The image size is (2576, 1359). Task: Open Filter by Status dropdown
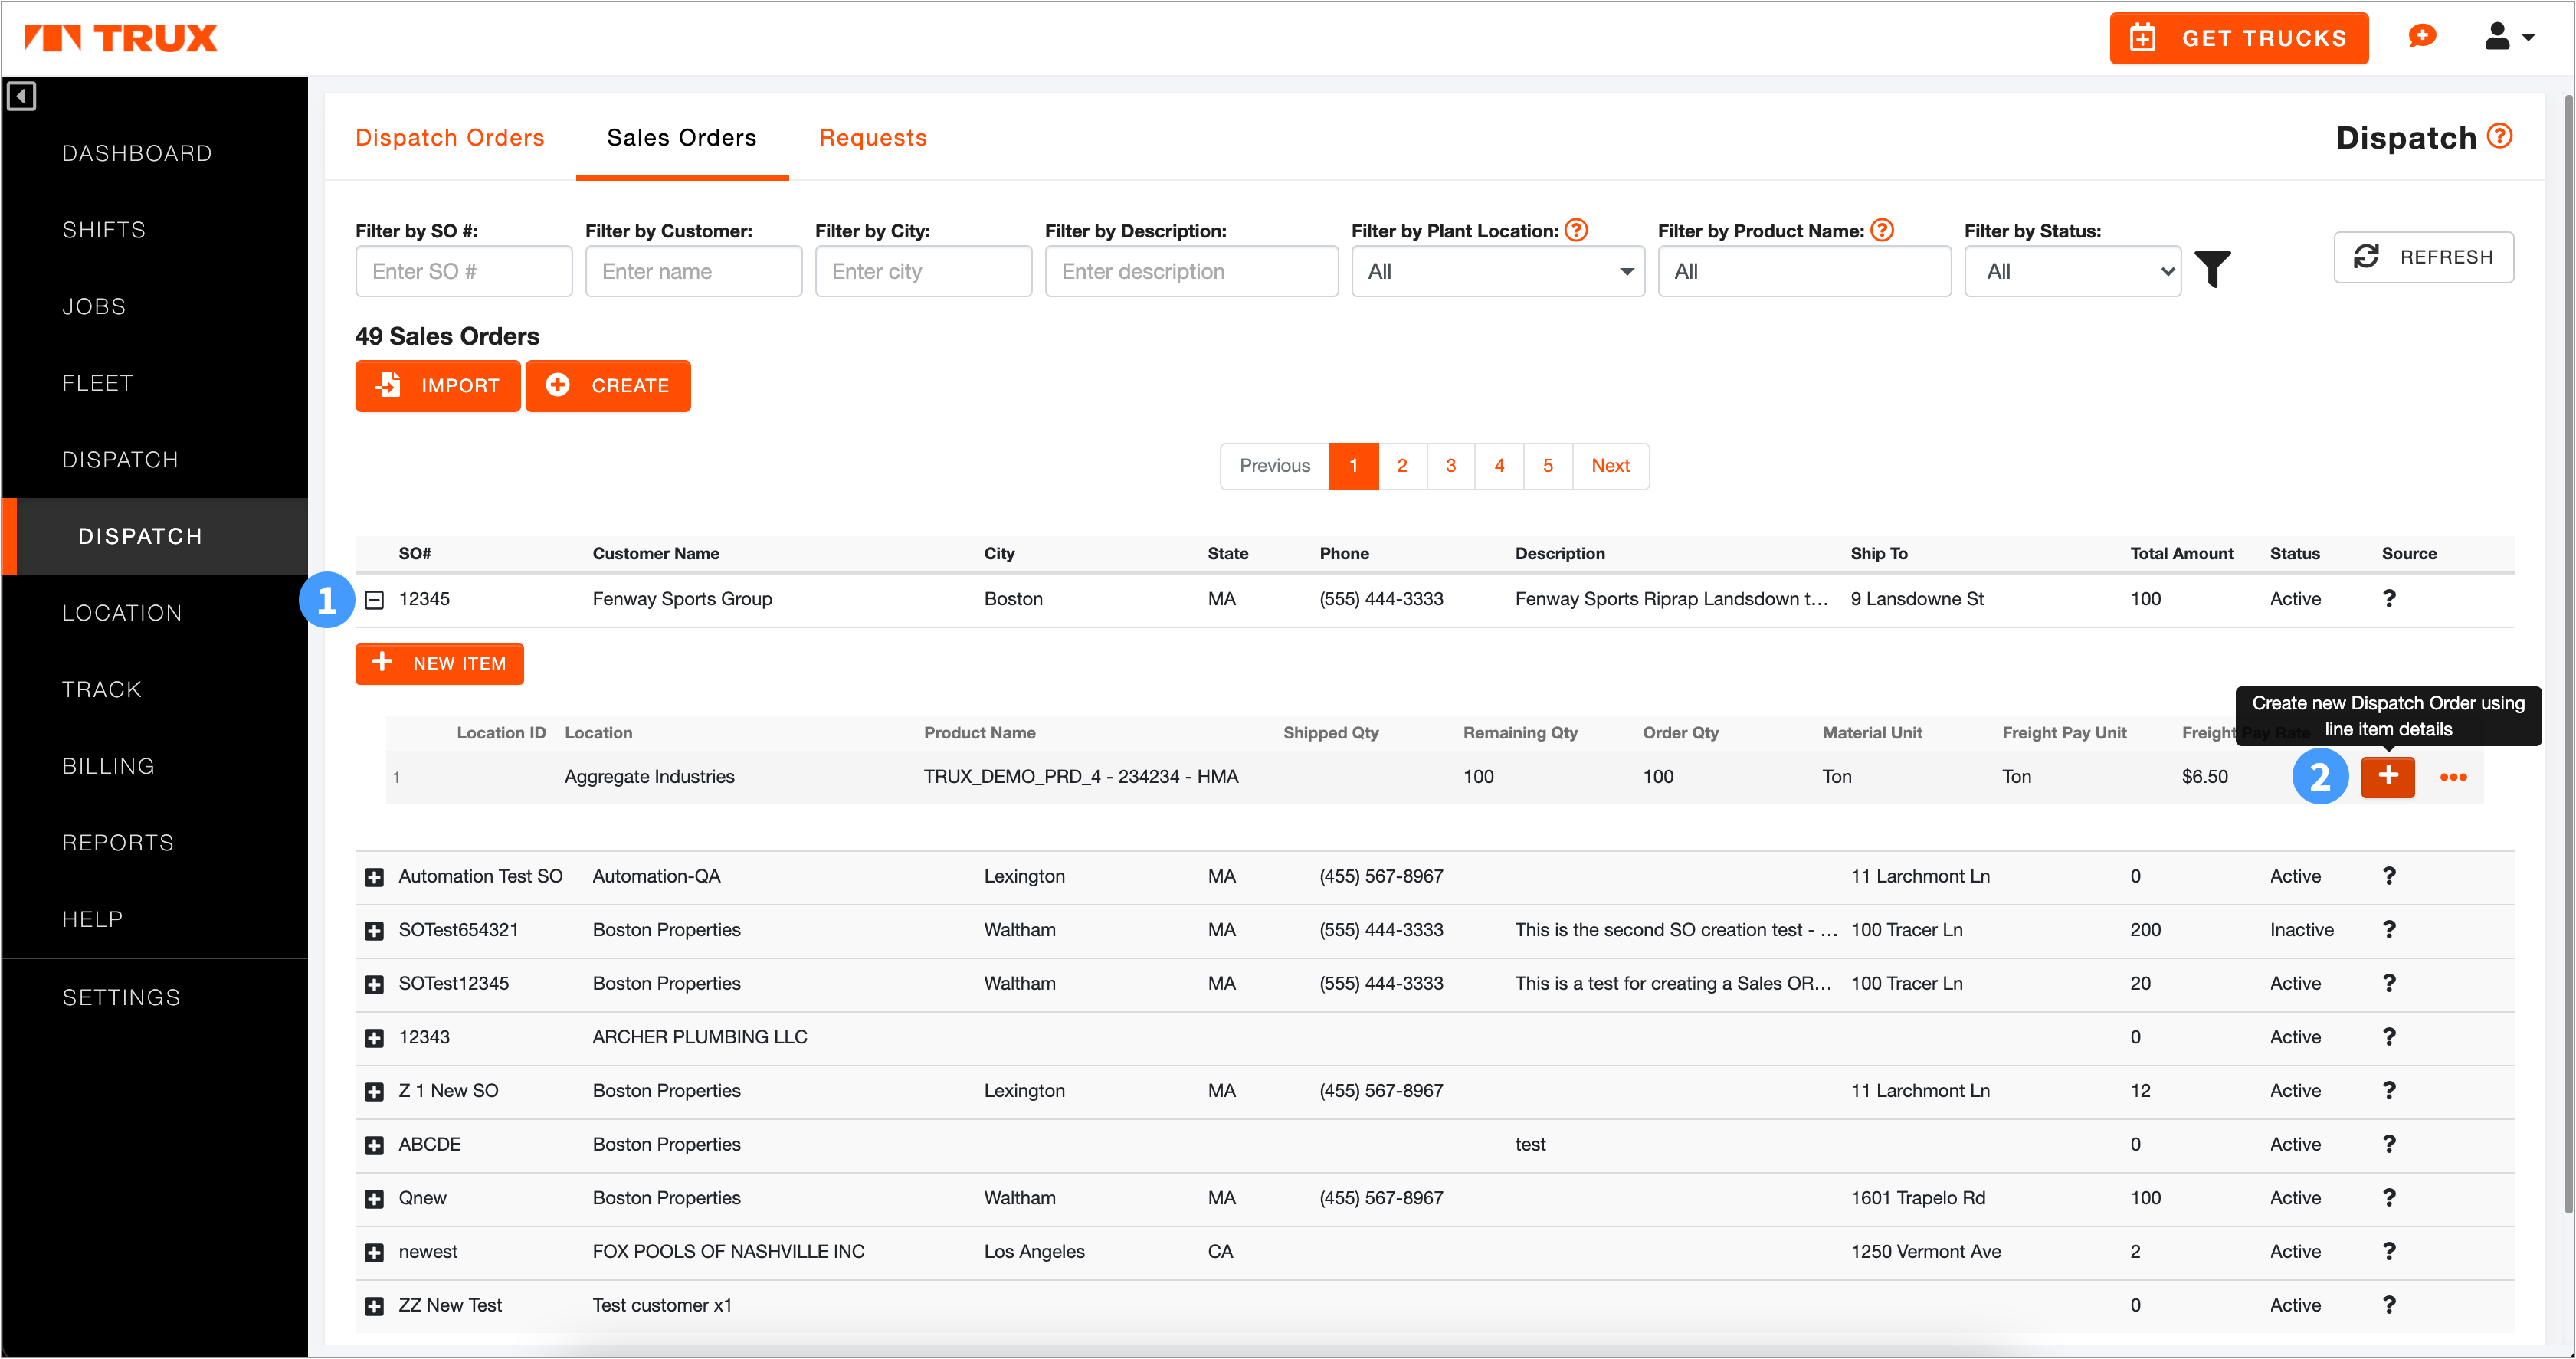(x=2072, y=271)
